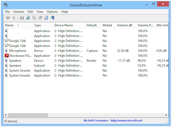Click the Copy selected items toolbar icon

pos(34,18)
